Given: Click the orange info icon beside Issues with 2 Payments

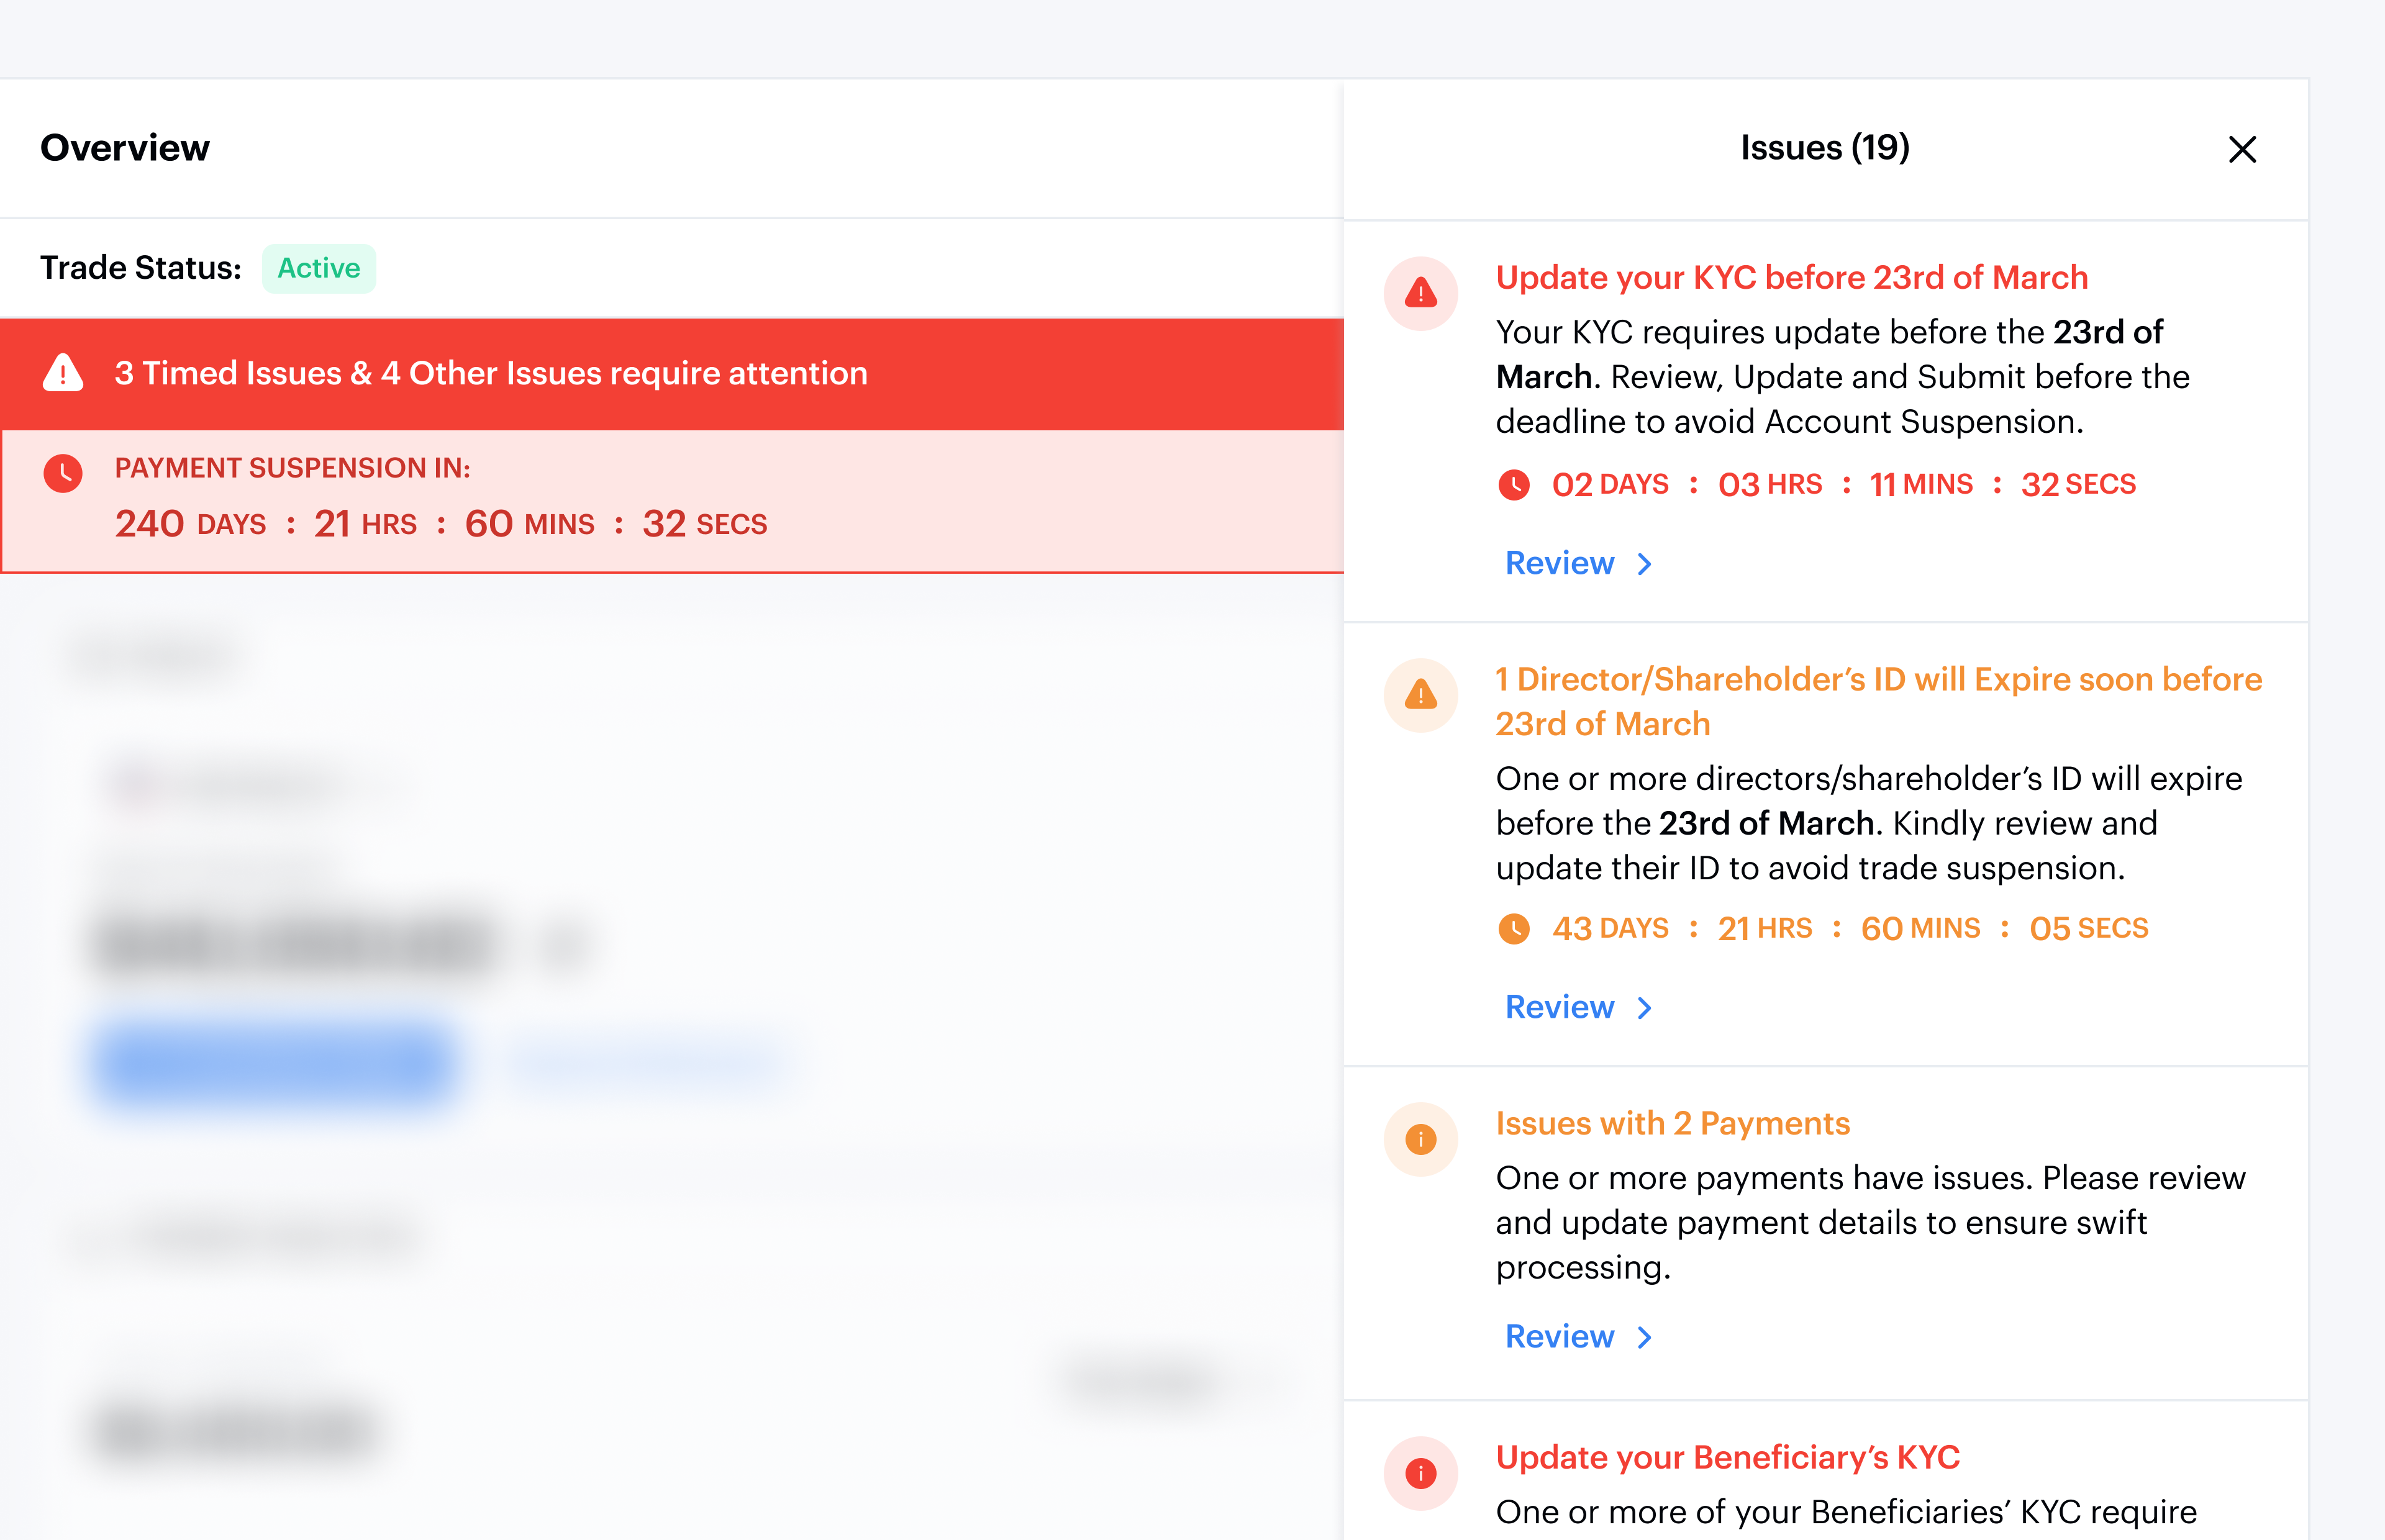Looking at the screenshot, I should coord(1420,1139).
